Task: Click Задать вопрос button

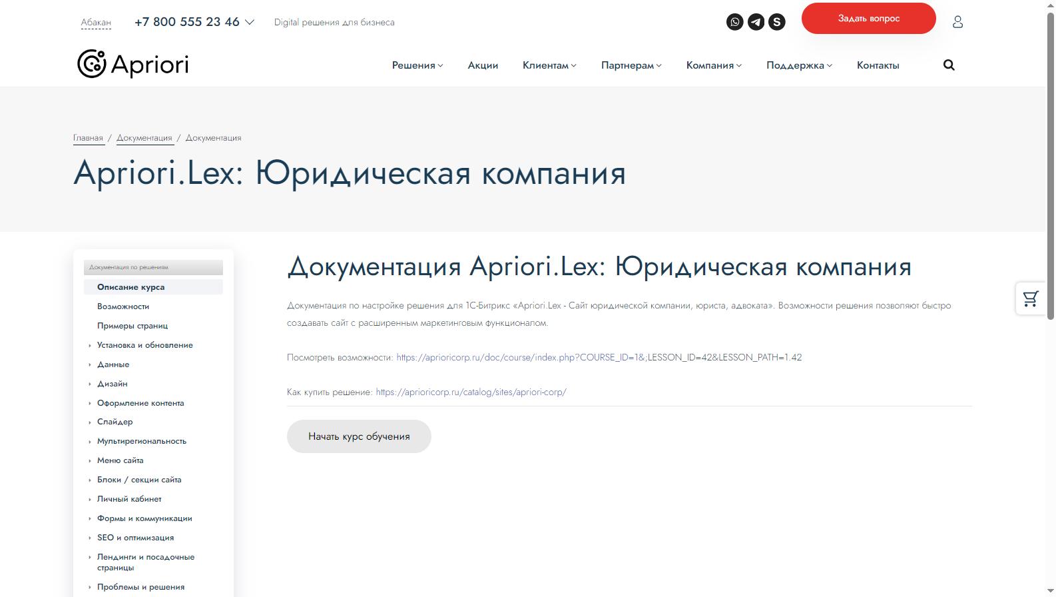Action: coord(868,18)
